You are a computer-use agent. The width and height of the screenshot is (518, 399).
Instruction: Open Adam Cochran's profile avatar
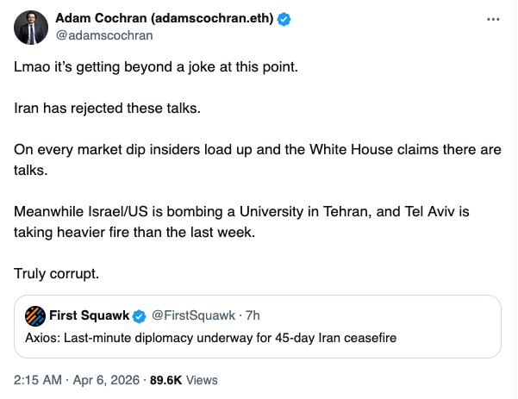pyautogui.click(x=31, y=29)
